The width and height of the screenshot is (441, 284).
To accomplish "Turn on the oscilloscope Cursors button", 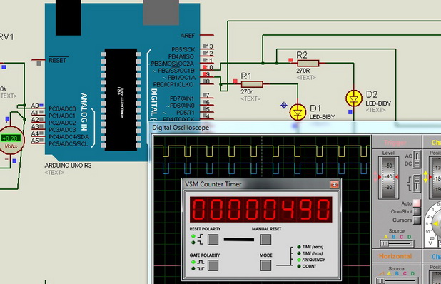I will click(x=417, y=220).
